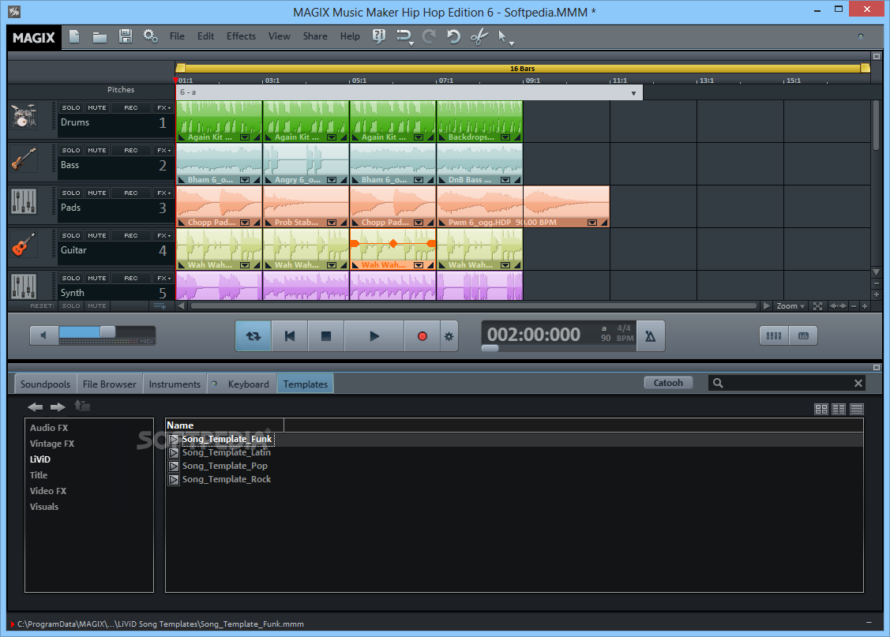Click the Undo arrow icon
The image size is (890, 637).
453,37
